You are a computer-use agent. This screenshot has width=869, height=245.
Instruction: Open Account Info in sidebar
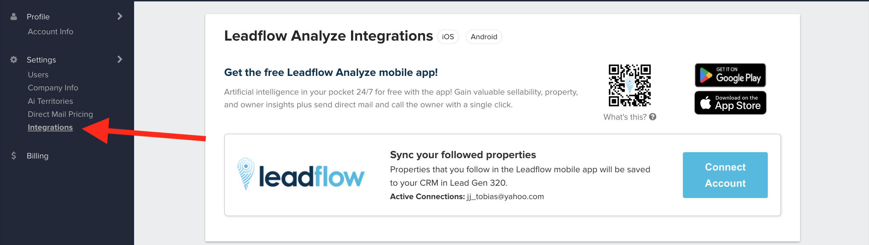point(51,32)
